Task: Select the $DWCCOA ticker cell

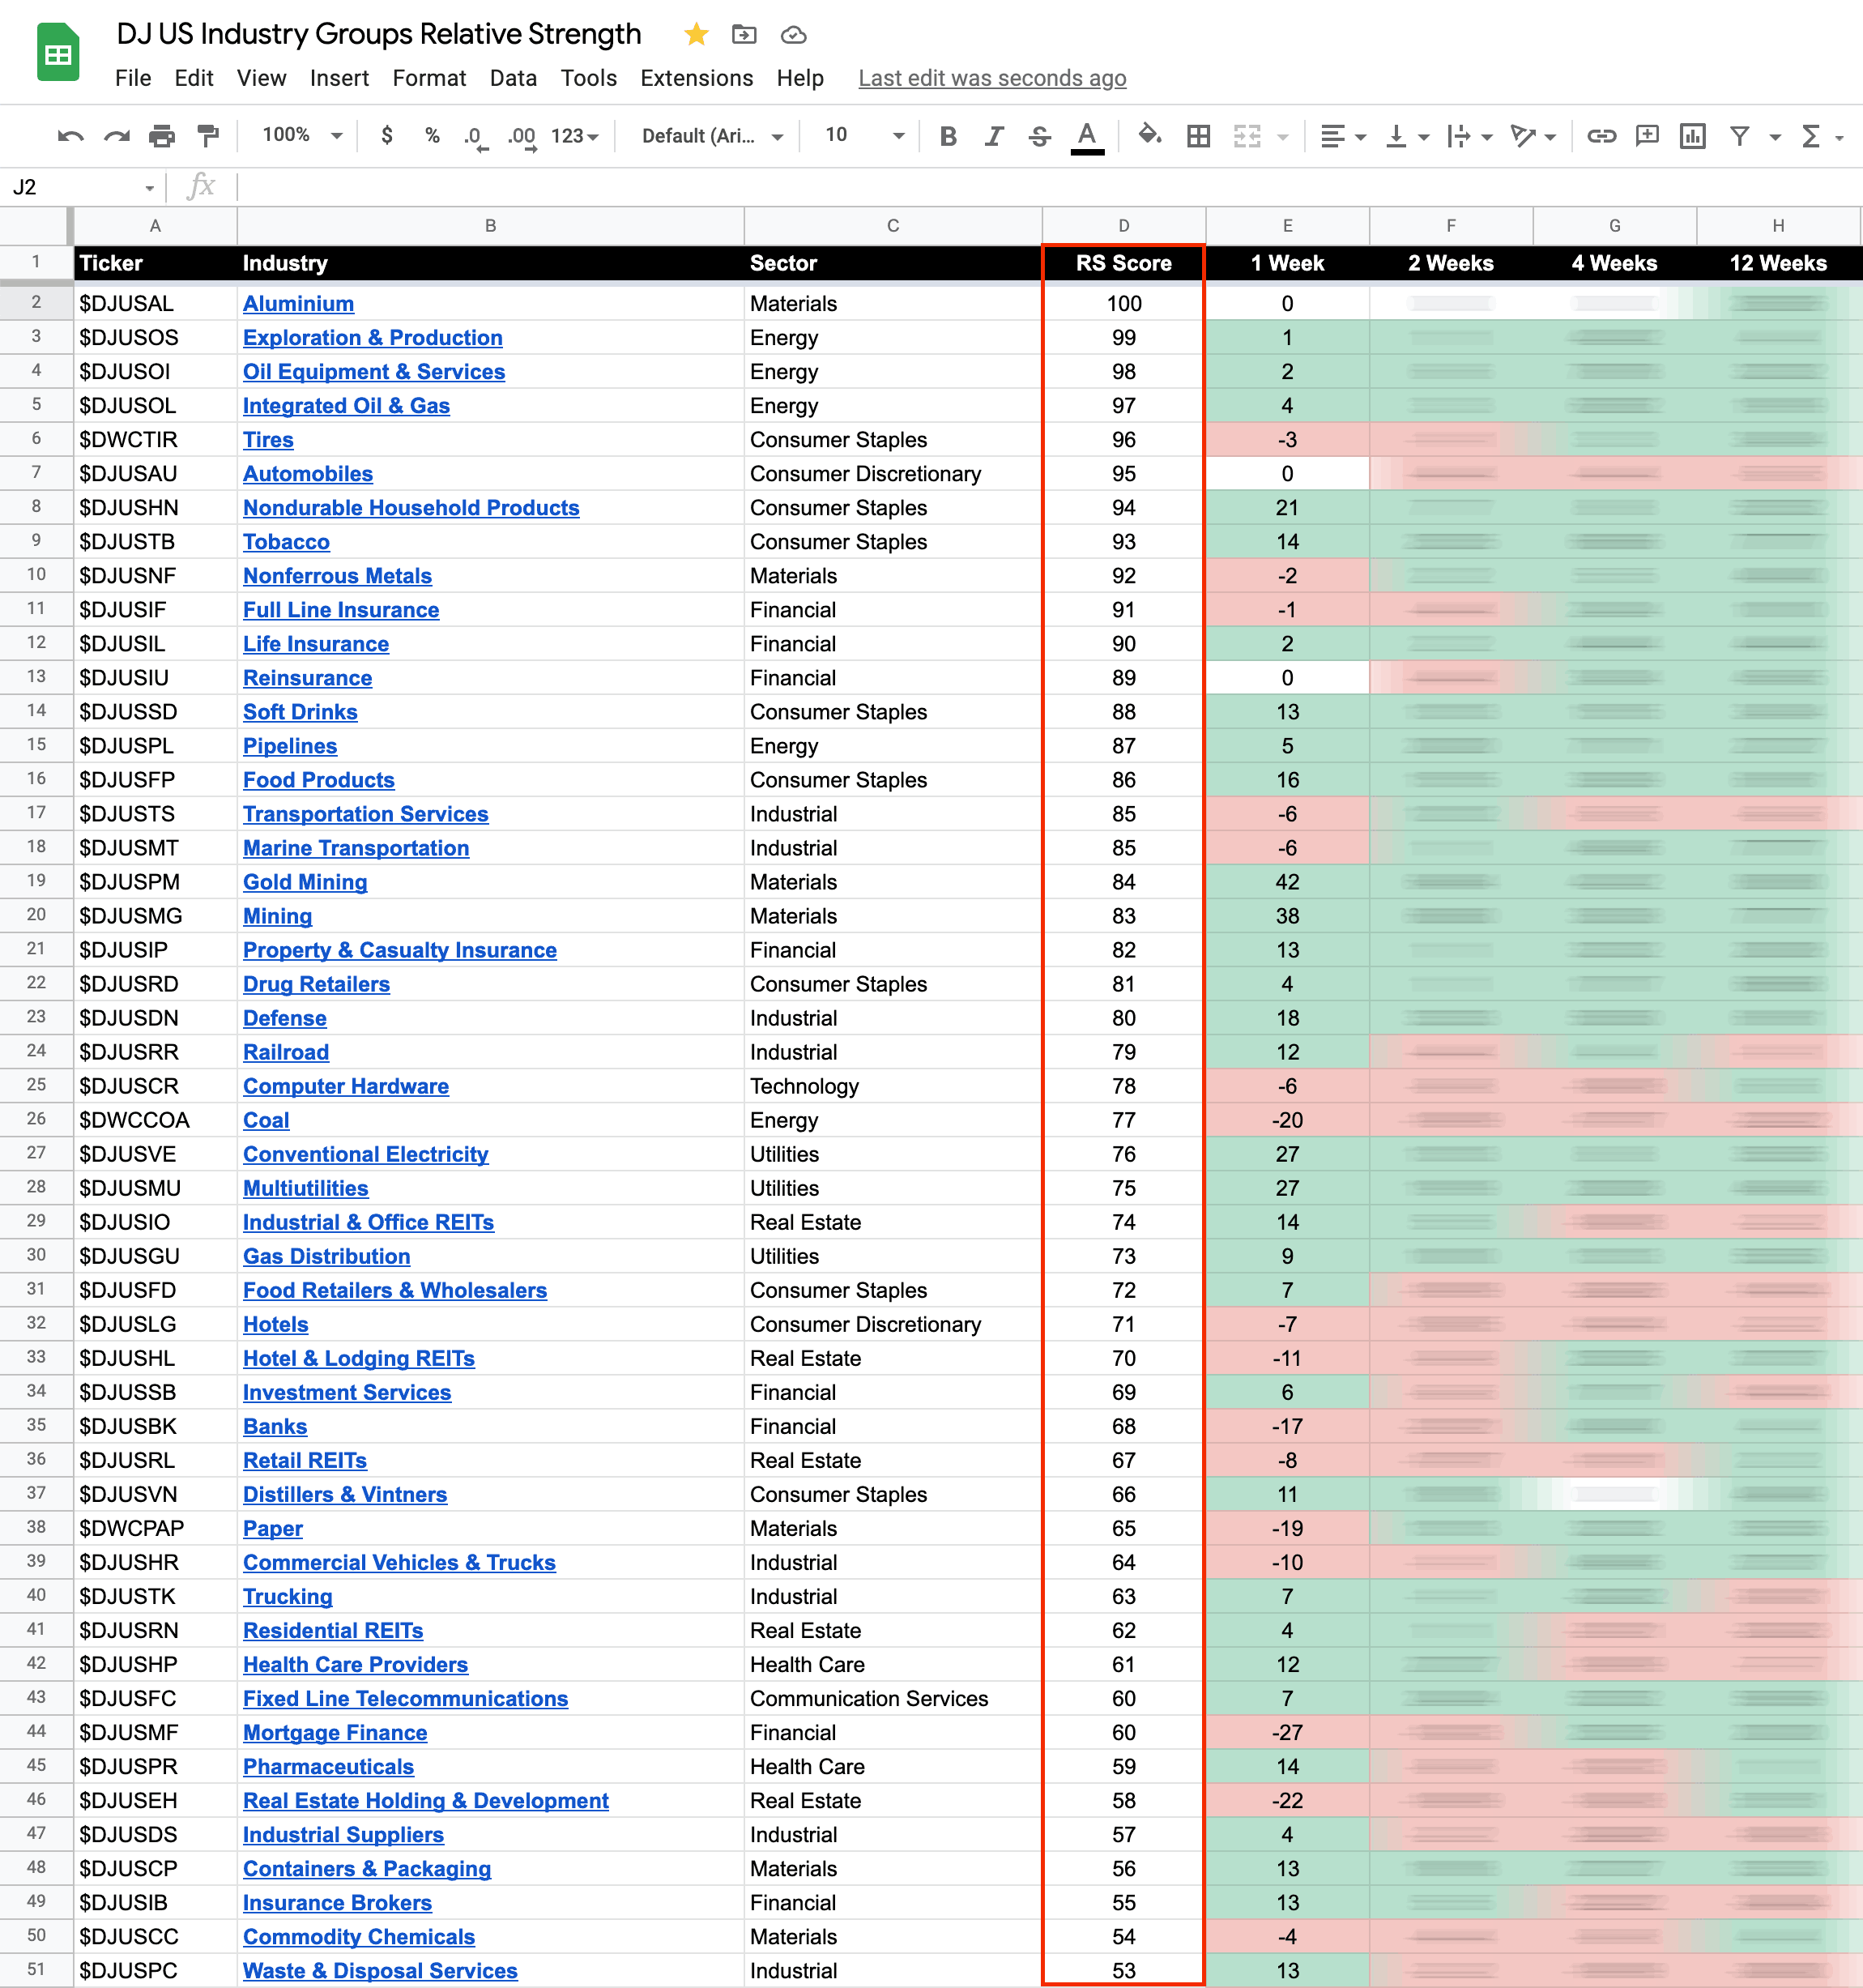Action: point(155,1120)
